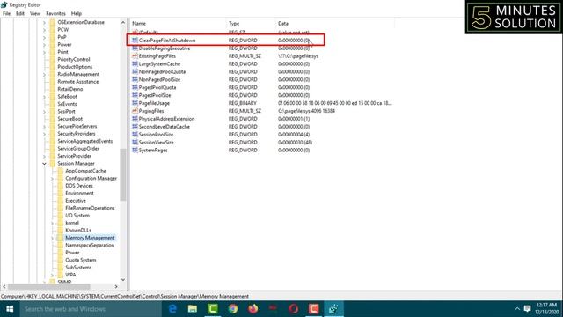This screenshot has width=563, height=317.
Task: Click the ExistingPageFiles multi-string icon
Action: point(135,56)
